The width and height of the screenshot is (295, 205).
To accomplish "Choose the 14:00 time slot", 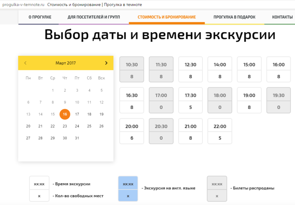I will tap(220, 69).
